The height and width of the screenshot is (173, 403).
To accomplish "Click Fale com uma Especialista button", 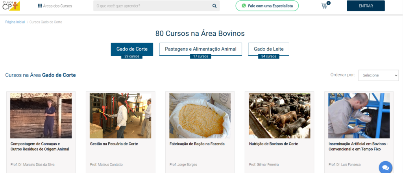I will 267,5.
